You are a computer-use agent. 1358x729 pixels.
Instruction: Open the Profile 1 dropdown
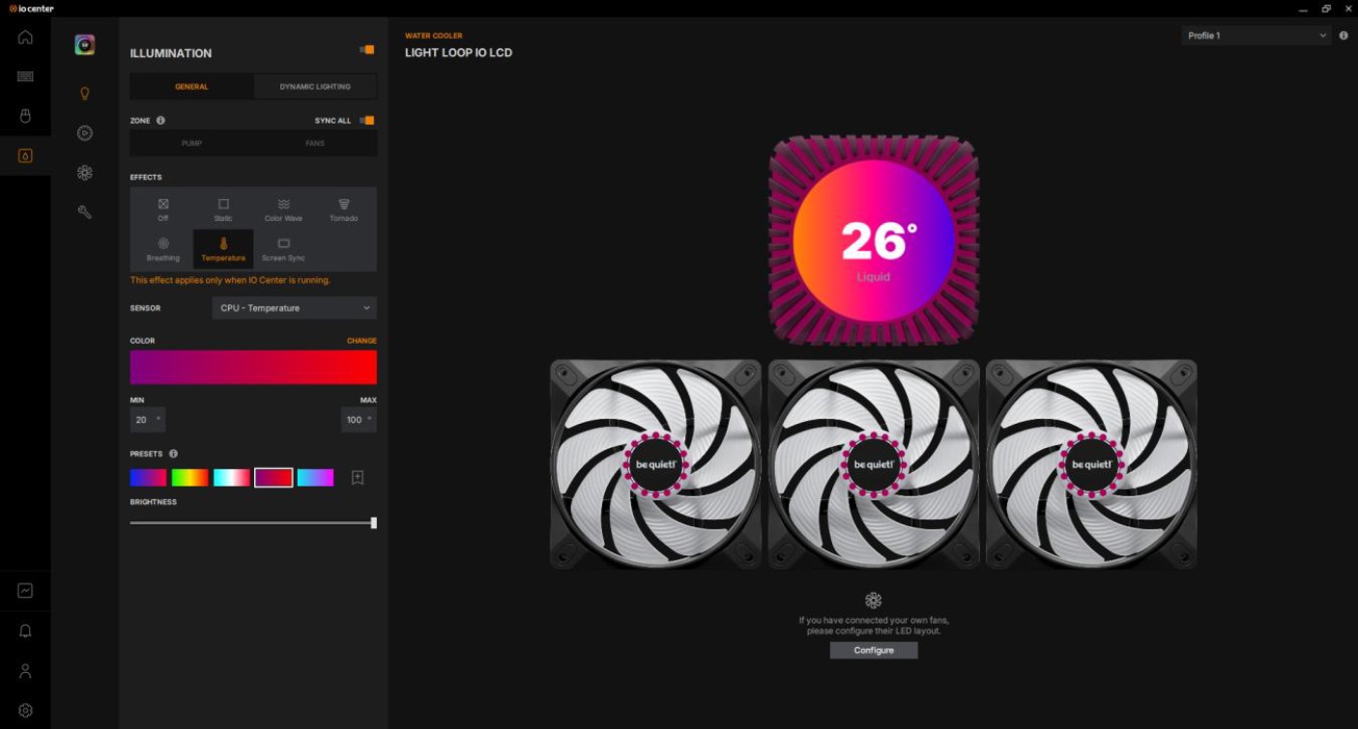1256,36
